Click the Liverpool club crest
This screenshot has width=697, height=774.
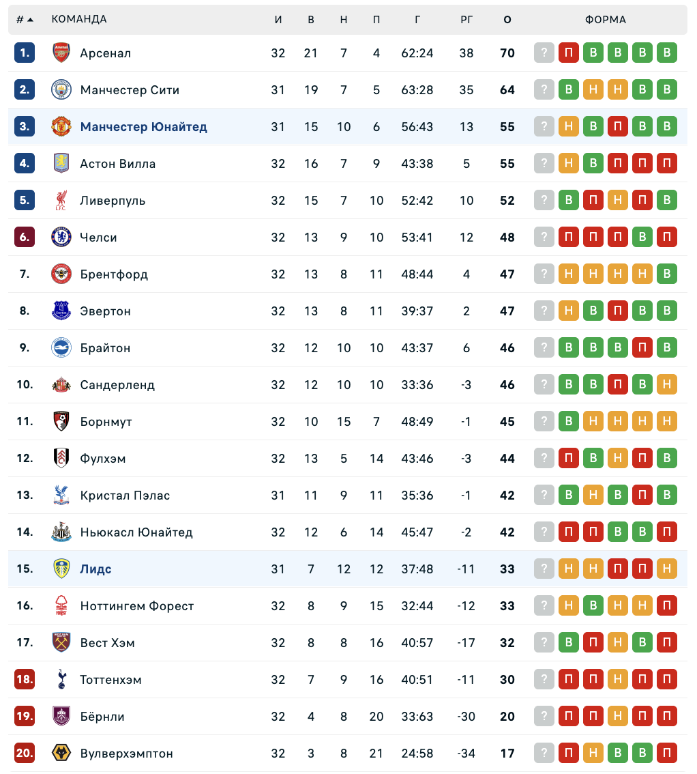tap(61, 201)
